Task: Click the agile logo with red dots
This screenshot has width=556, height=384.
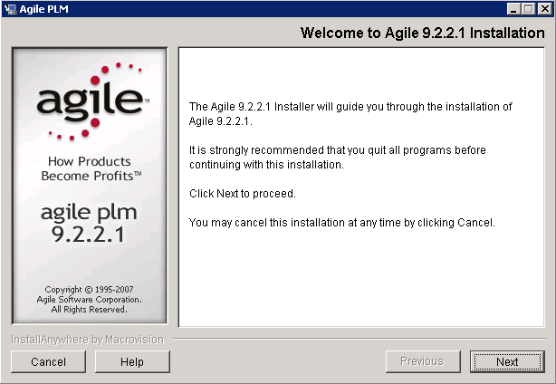Action: click(x=92, y=101)
